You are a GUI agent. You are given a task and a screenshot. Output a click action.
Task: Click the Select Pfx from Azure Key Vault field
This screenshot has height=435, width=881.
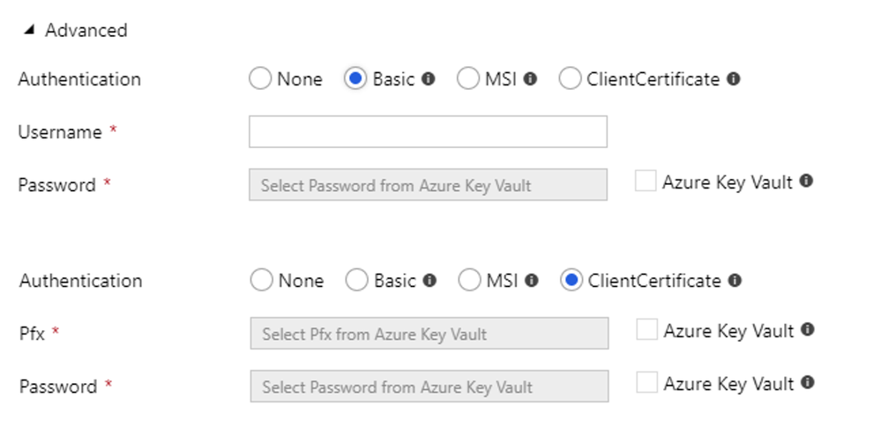click(x=429, y=334)
